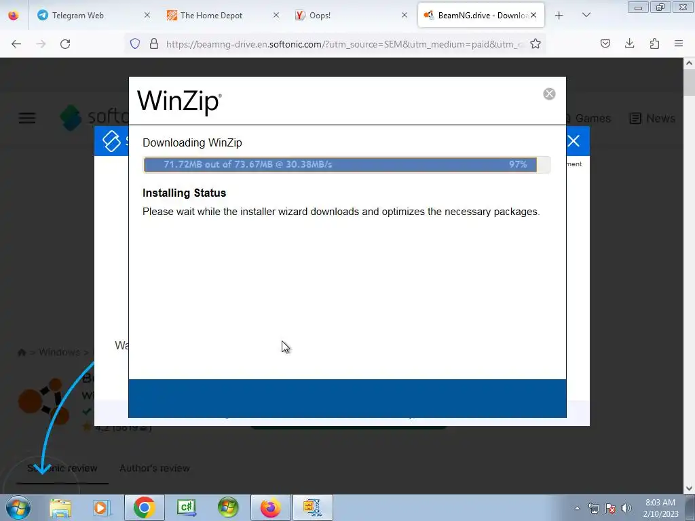Switch to the WinZip installer taskbar item

[x=312, y=507]
